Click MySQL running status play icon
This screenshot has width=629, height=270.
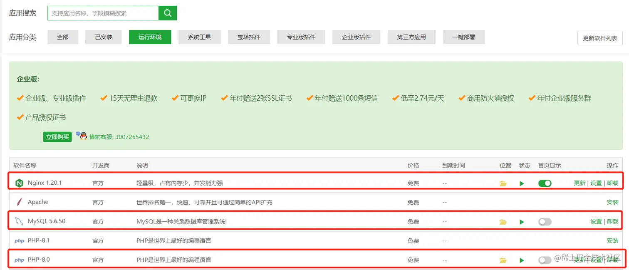pyautogui.click(x=522, y=222)
